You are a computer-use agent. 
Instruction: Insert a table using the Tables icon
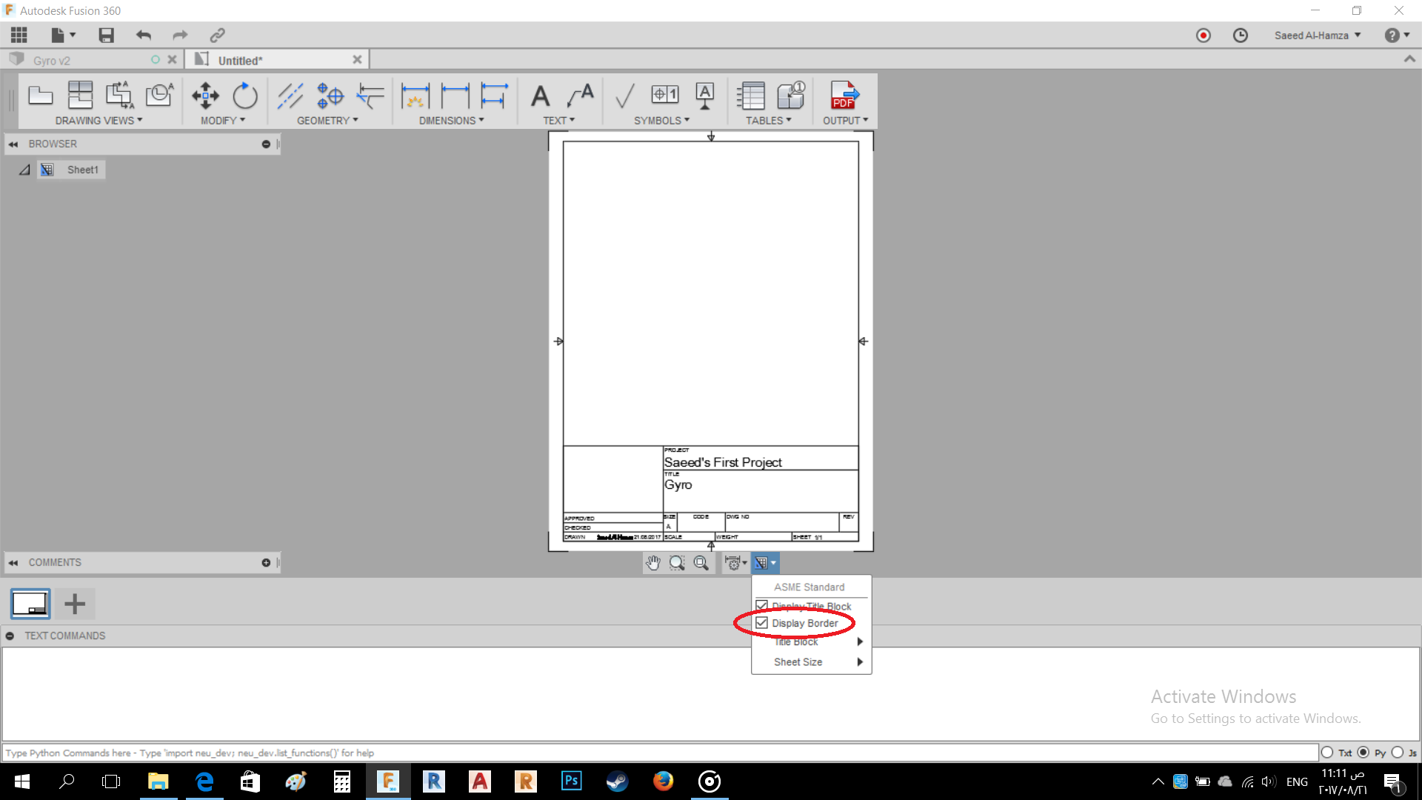(750, 97)
